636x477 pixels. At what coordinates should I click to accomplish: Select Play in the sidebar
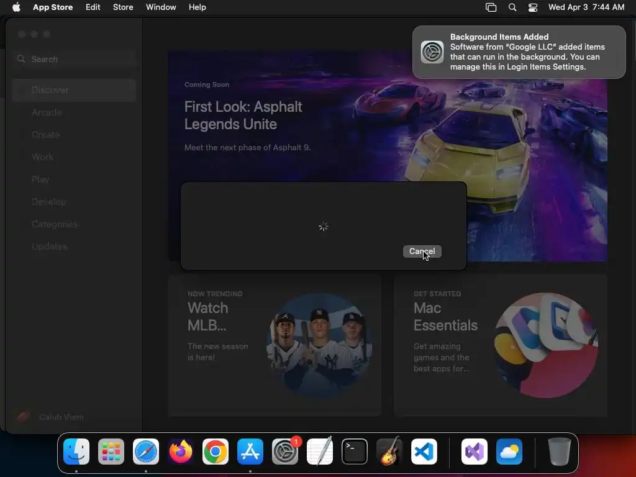coord(74,179)
